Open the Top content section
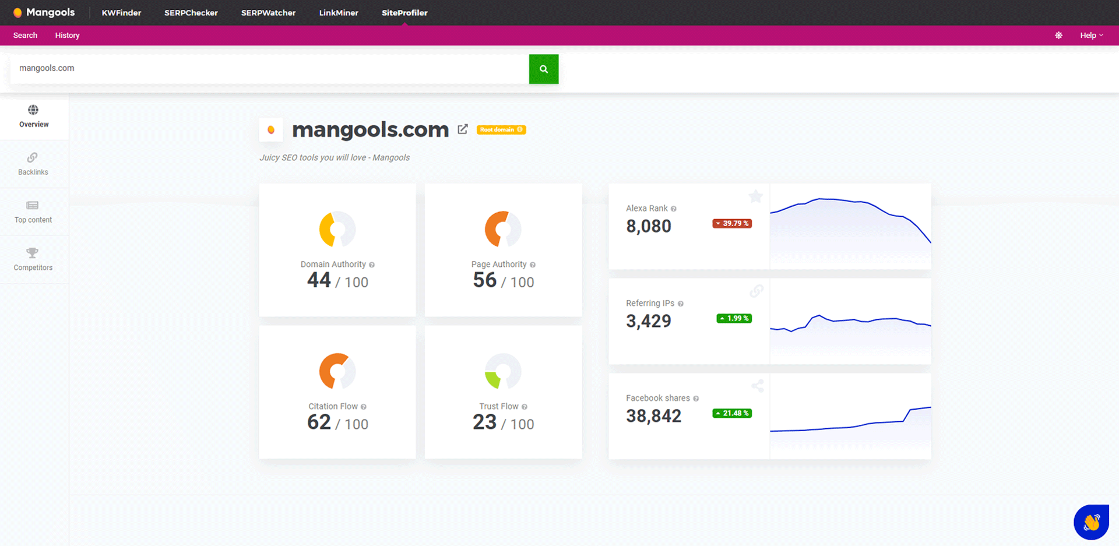 pos(33,212)
